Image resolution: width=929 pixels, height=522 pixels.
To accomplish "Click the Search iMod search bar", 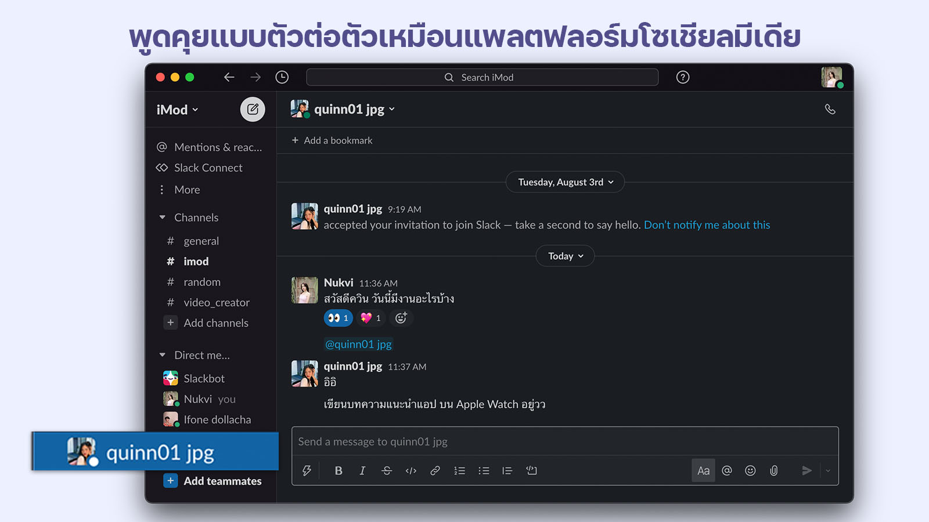I will (x=482, y=77).
